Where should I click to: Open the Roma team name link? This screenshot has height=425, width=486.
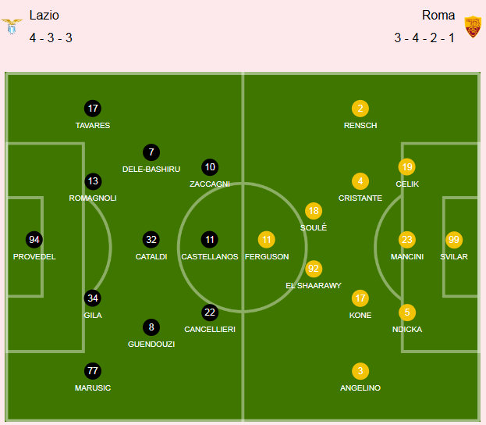click(x=438, y=15)
